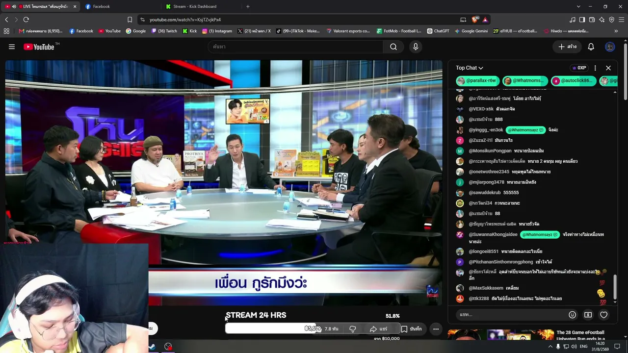Send a Super Chat from chat bar
The width and height of the screenshot is (628, 353).
[x=588, y=315]
